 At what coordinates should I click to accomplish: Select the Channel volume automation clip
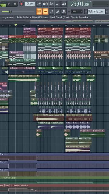point(54,188)
